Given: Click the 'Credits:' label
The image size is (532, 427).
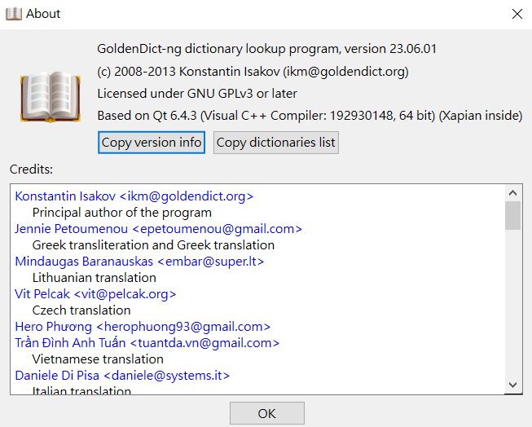Looking at the screenshot, I should click(31, 169).
